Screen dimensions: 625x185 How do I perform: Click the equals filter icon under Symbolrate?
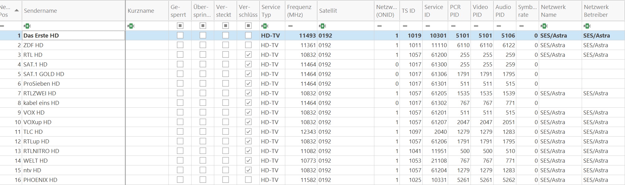click(x=522, y=26)
